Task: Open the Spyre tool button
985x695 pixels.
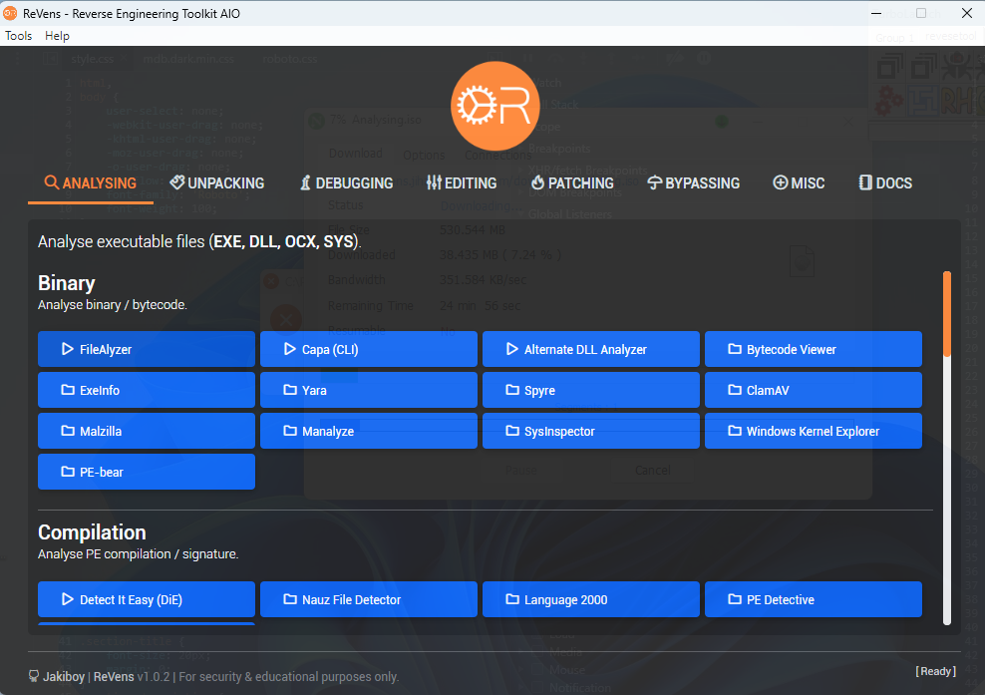Action: click(591, 390)
